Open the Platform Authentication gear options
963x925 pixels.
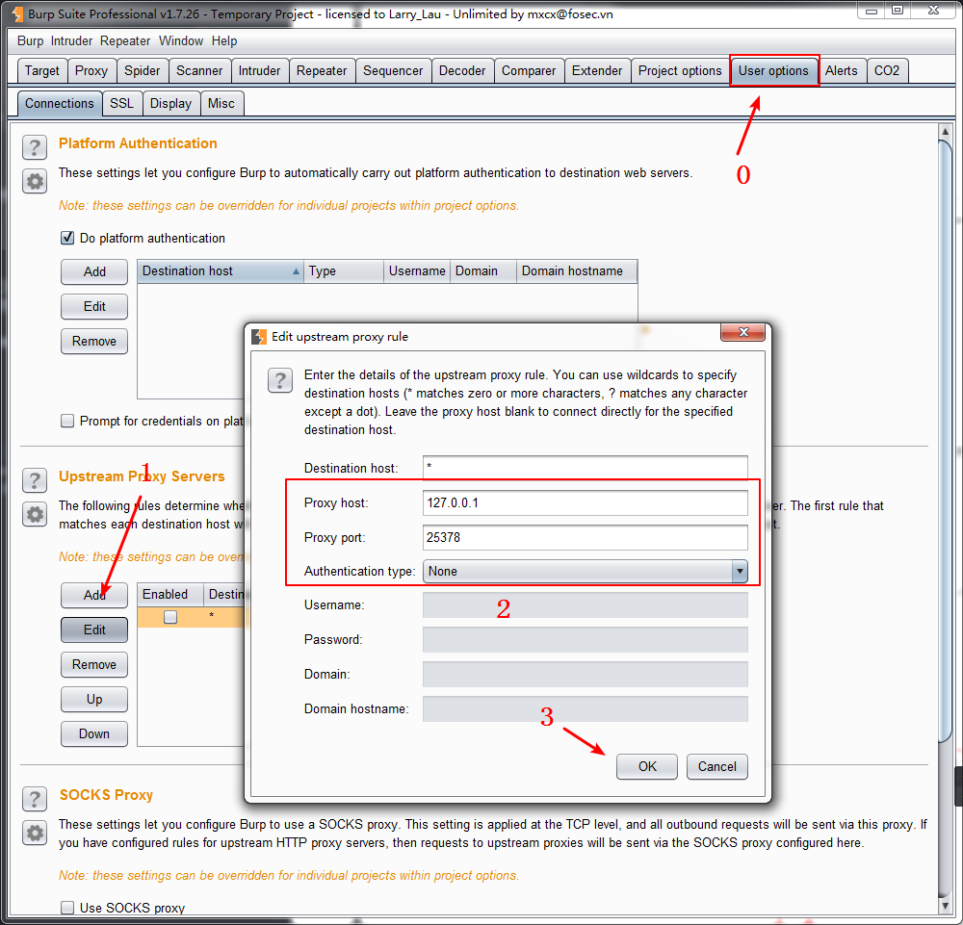pyautogui.click(x=35, y=181)
